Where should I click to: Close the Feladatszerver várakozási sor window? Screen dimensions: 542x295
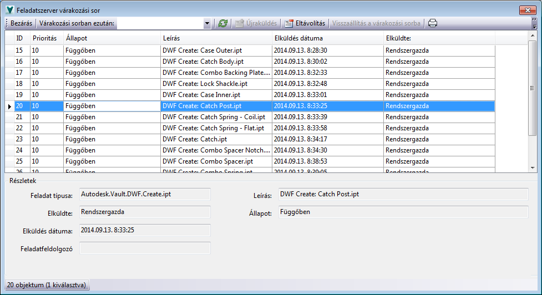pyautogui.click(x=528, y=10)
